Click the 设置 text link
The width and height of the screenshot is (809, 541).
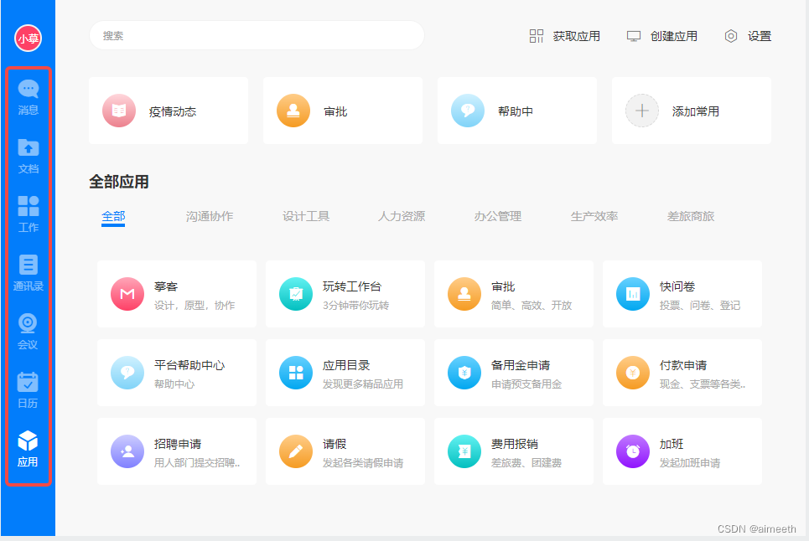[x=760, y=36]
